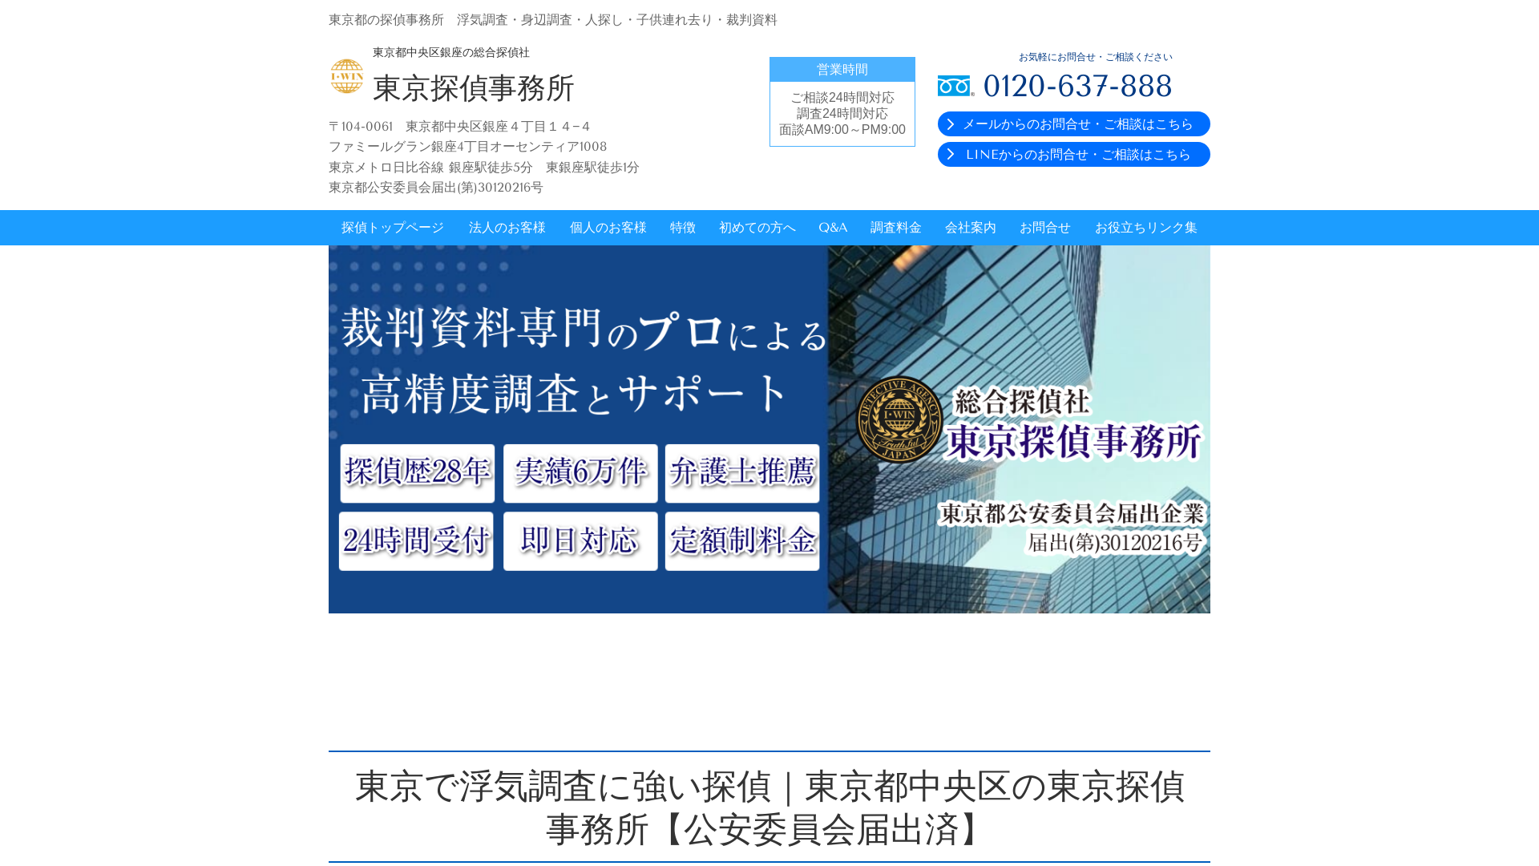Select 法人のお客様 in the navigation

coord(507,228)
